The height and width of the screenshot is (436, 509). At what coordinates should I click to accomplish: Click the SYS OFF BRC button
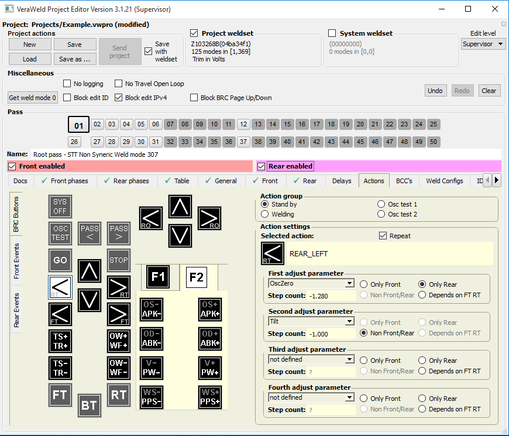tap(60, 207)
